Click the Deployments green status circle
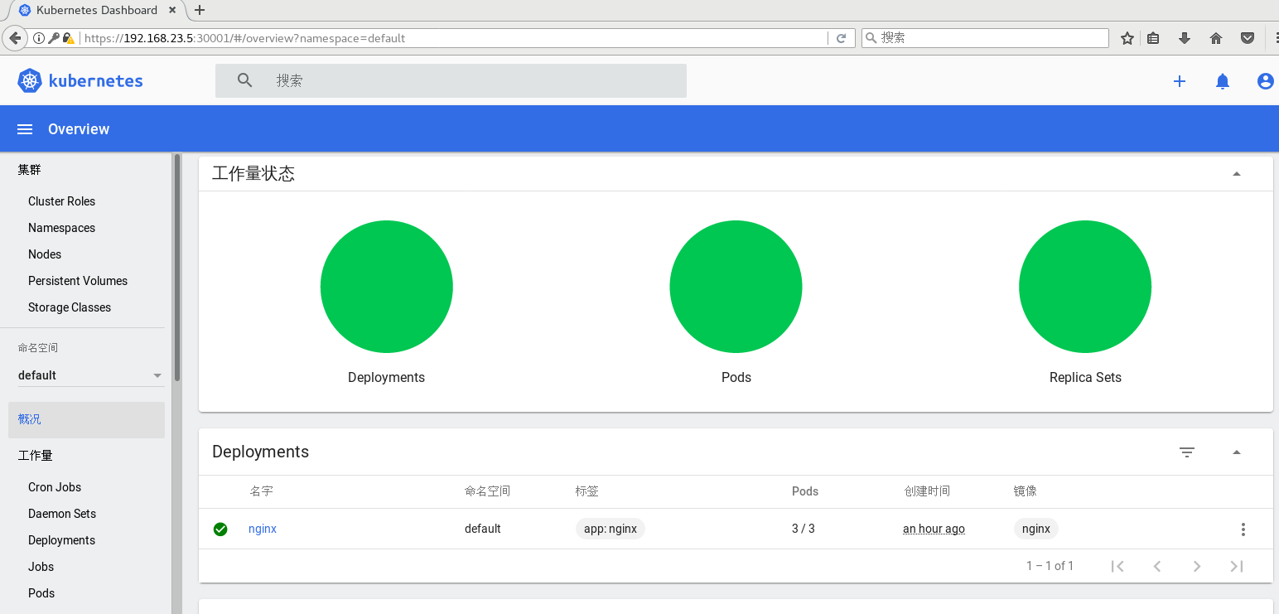The image size is (1279, 614). coord(387,287)
